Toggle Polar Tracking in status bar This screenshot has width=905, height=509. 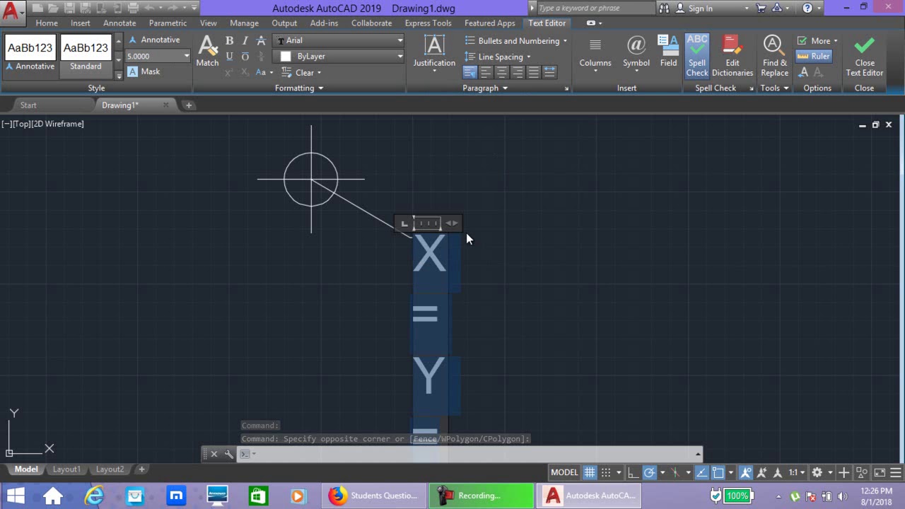click(649, 472)
